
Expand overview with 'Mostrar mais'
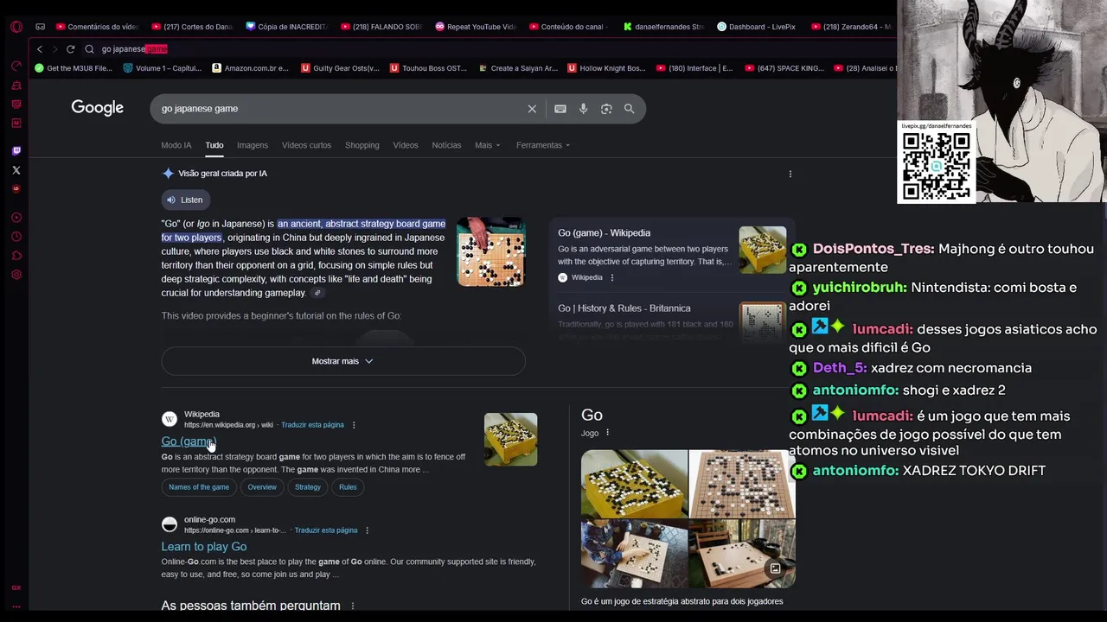pyautogui.click(x=342, y=361)
